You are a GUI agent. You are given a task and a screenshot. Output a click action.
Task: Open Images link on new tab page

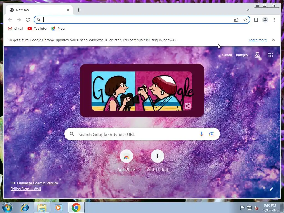[242, 55]
